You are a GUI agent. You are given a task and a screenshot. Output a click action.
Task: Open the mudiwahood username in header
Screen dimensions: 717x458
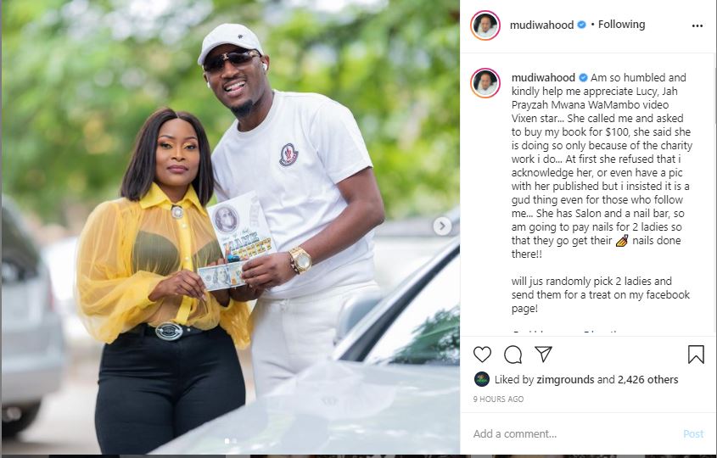click(x=542, y=25)
